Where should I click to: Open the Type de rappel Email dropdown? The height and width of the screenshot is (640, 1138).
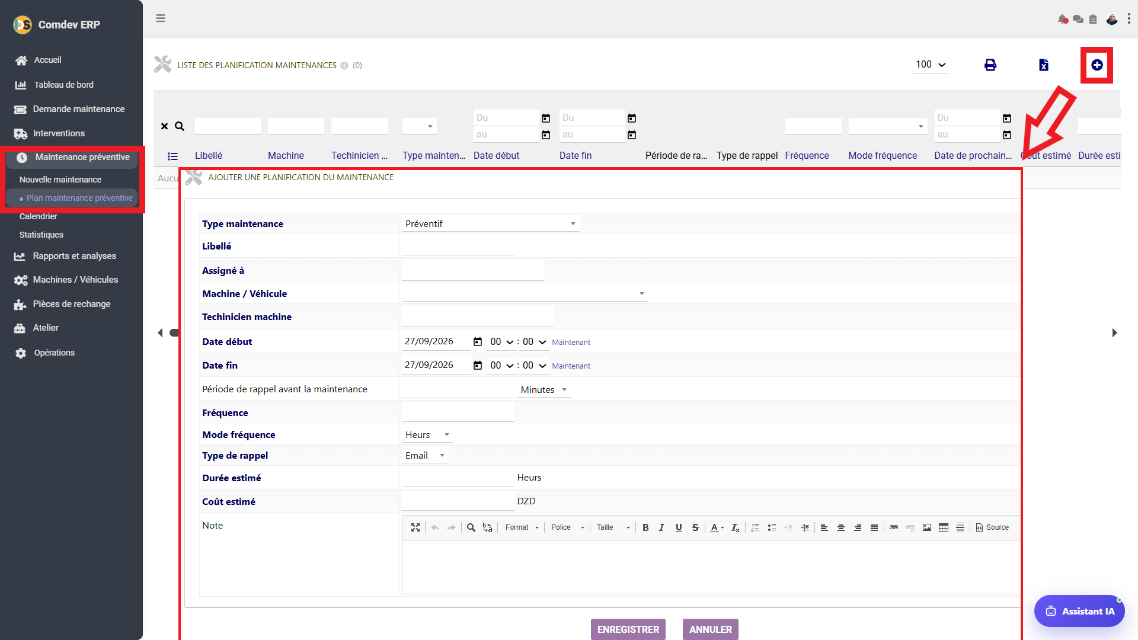tap(424, 455)
